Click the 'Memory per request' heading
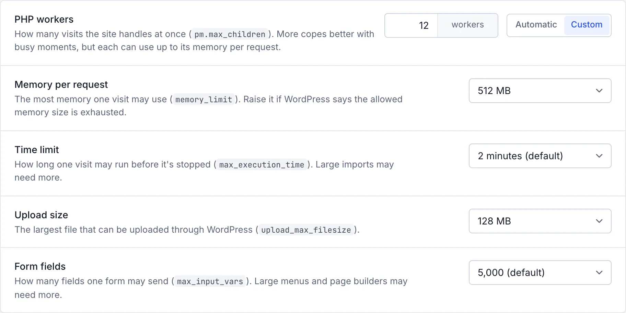 click(61, 85)
